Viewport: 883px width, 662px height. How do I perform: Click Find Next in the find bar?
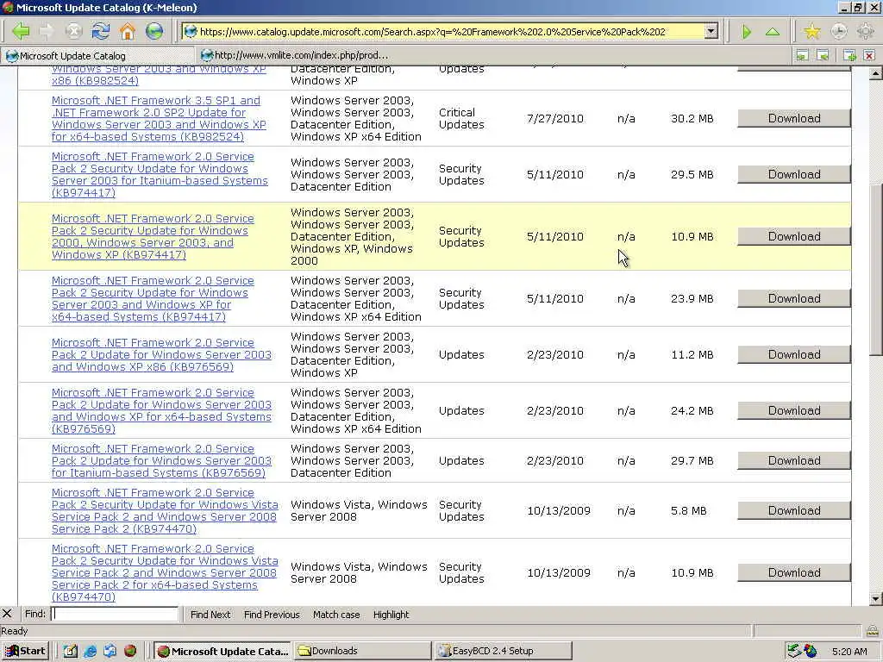pyautogui.click(x=210, y=615)
